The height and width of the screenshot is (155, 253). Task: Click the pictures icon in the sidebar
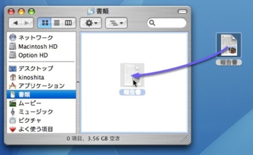[13, 120]
